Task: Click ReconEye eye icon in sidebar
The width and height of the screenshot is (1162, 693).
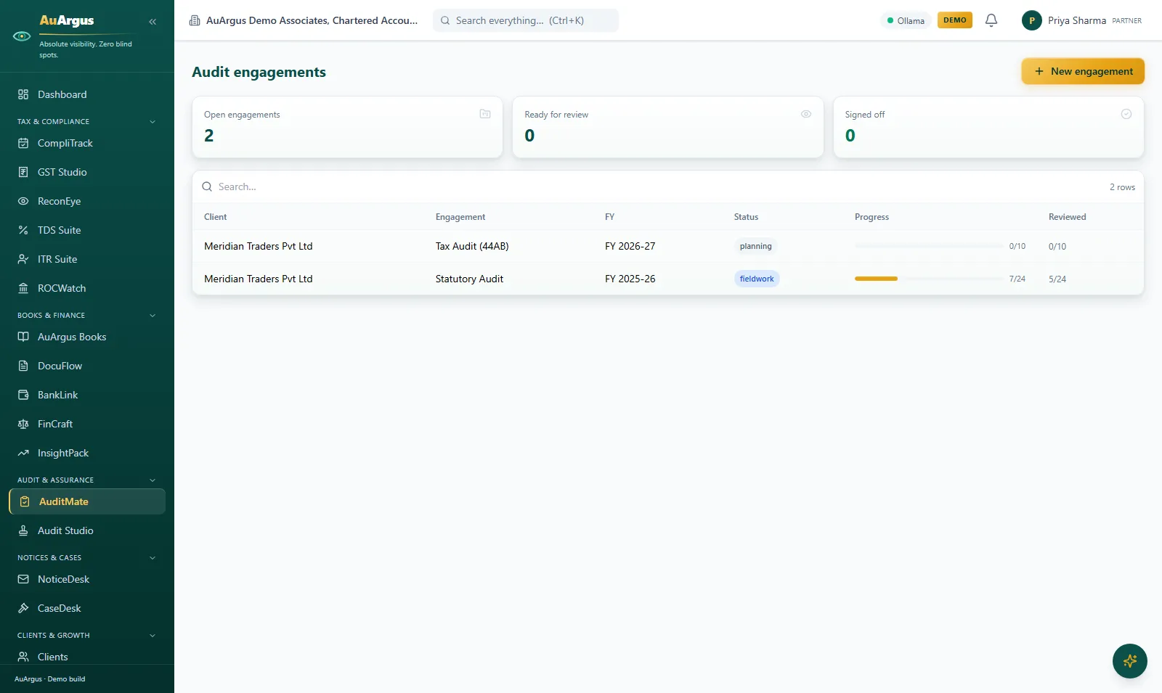Action: click(23, 201)
